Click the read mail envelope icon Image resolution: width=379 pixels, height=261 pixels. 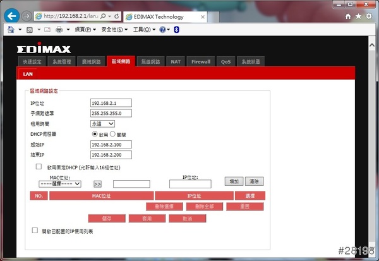(x=46, y=30)
